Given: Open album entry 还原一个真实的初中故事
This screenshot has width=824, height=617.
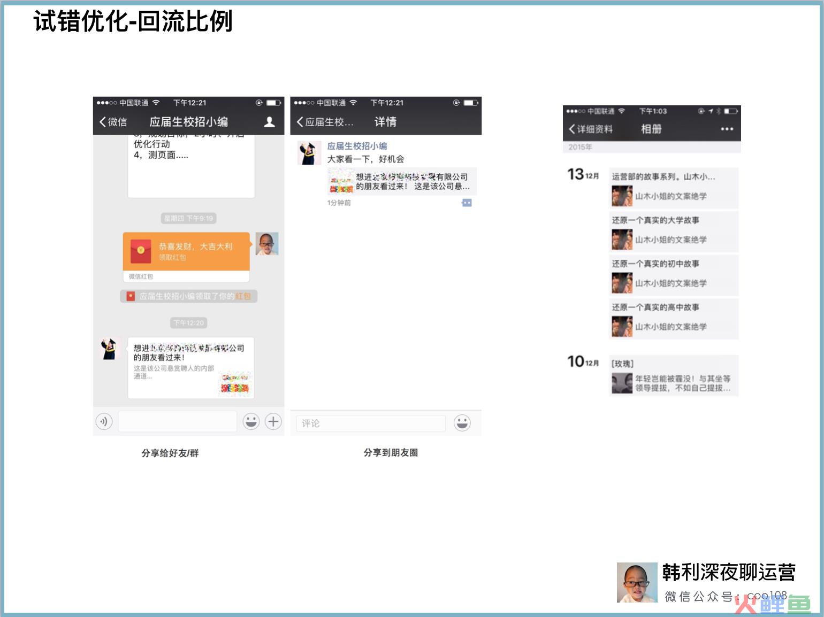Looking at the screenshot, I should [x=674, y=275].
